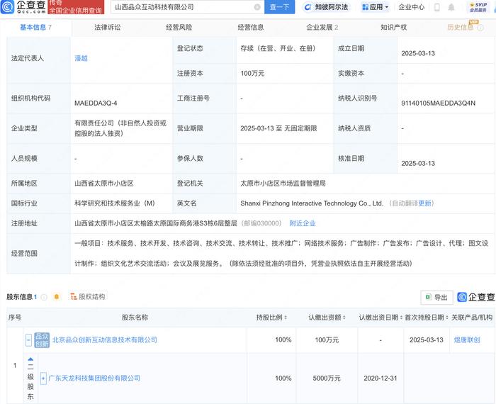This screenshot has width=496, height=404.
Task: Click the Qcc.com logo icon
Action: pos(7,7)
